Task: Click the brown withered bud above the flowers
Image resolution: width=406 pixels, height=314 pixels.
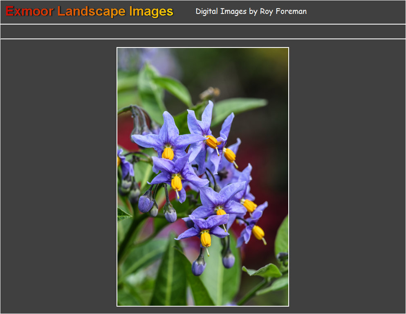Action: [x=210, y=93]
